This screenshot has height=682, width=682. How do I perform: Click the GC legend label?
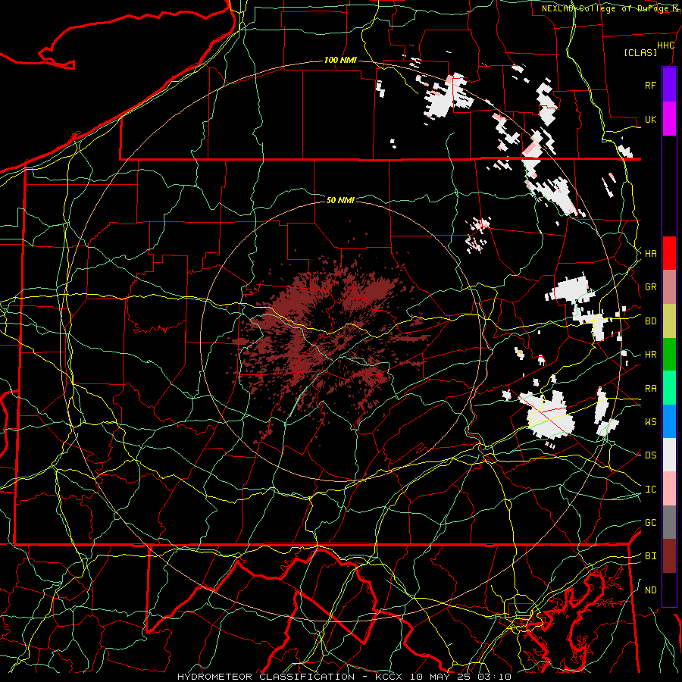pos(650,523)
